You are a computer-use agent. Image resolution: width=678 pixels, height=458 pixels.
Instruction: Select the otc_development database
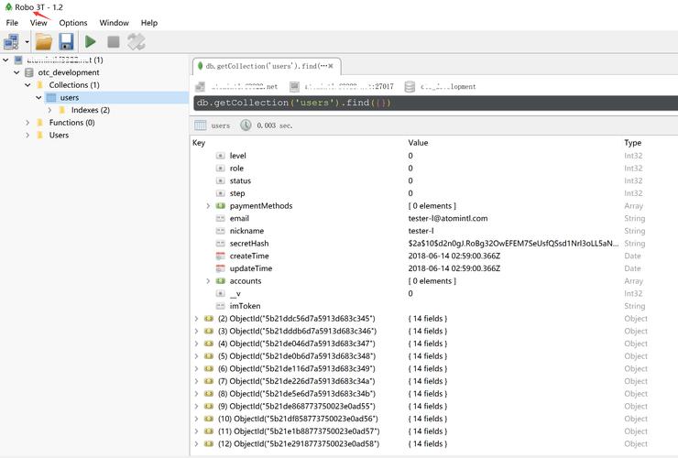click(x=69, y=72)
